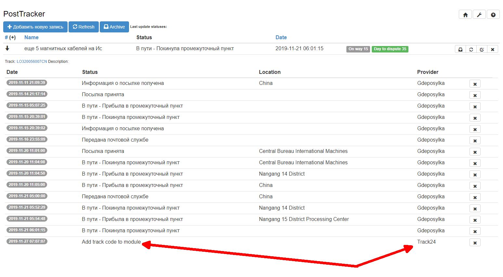Click the PostTracker title
Image resolution: width=503 pixels, height=277 pixels.
[24, 14]
